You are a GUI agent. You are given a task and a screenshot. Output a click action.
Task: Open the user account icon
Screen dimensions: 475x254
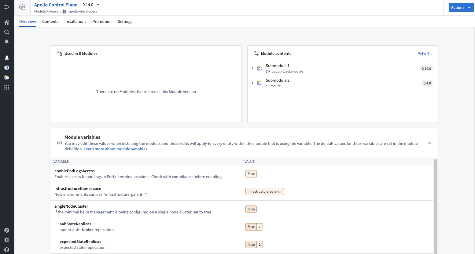7,250
